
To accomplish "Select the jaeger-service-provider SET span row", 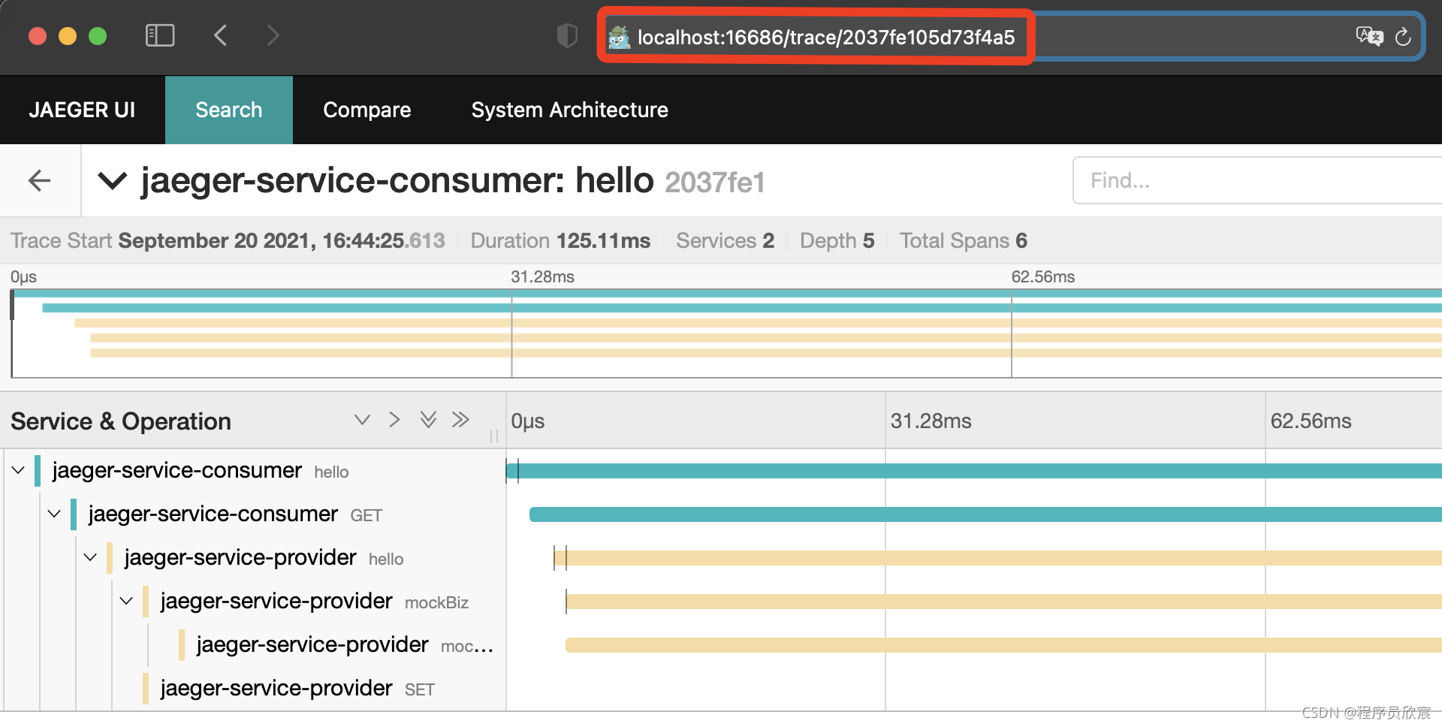I will click(x=276, y=689).
